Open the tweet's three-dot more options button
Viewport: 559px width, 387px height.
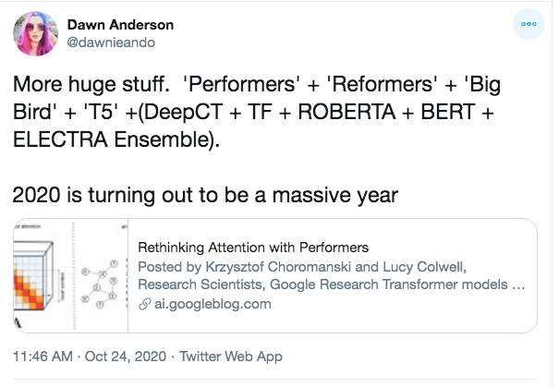529,24
